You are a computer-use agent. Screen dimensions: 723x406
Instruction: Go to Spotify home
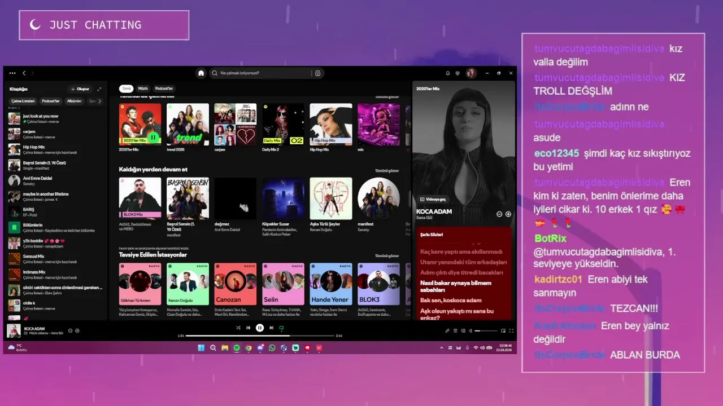201,73
